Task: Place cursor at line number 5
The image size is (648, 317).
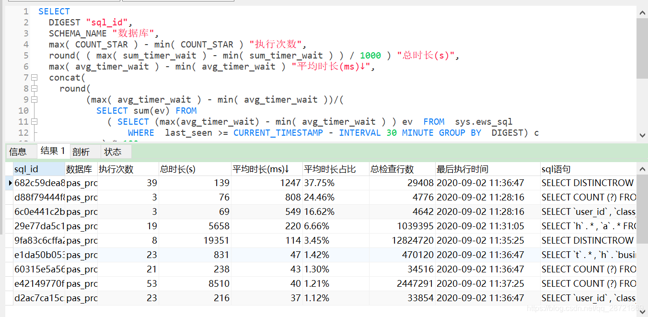Action: pos(25,56)
